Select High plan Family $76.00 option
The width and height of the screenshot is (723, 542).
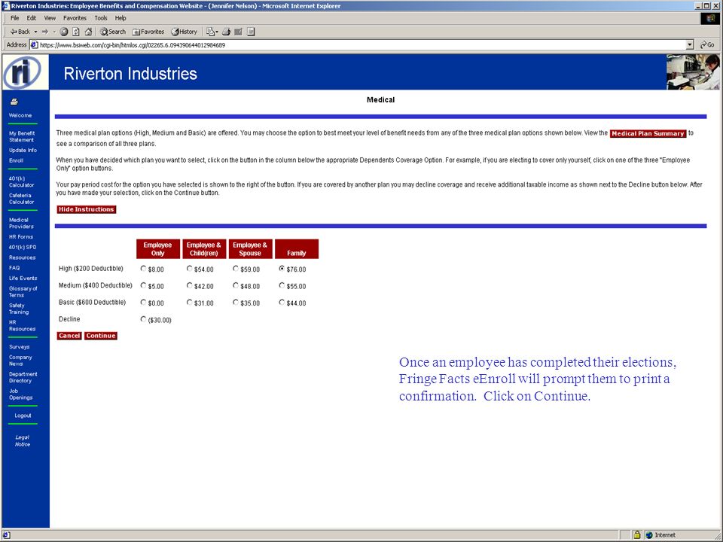(282, 269)
